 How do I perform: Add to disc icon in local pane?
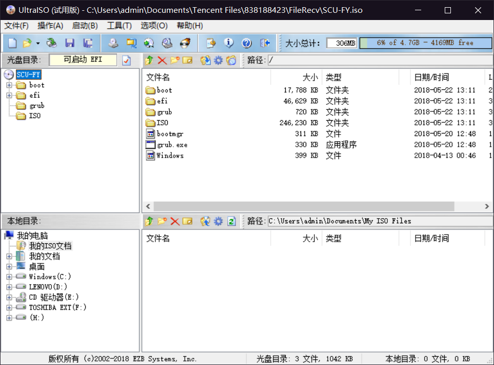pyautogui.click(x=205, y=221)
